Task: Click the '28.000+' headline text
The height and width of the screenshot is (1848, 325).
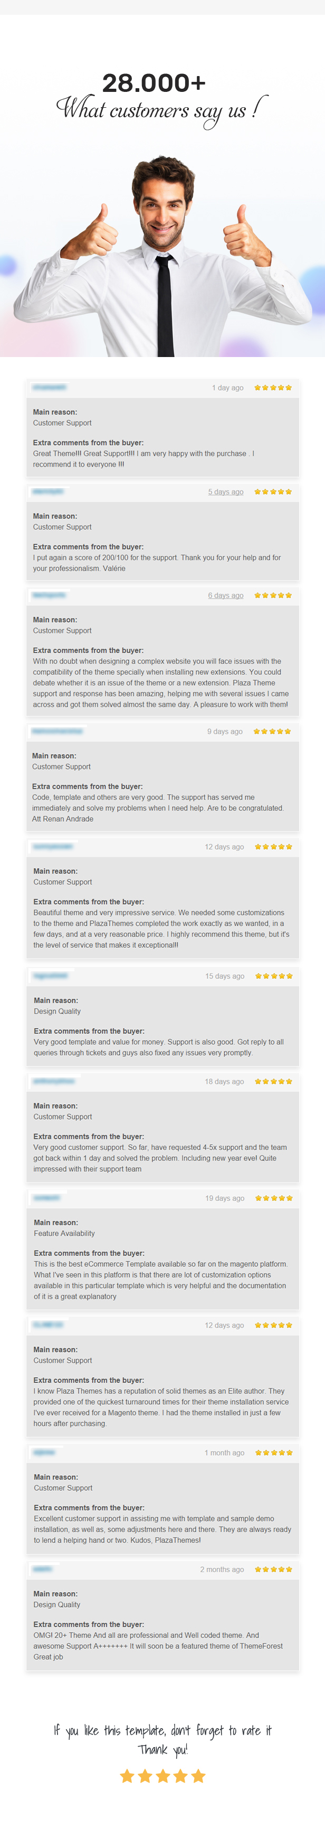Action: point(154,83)
